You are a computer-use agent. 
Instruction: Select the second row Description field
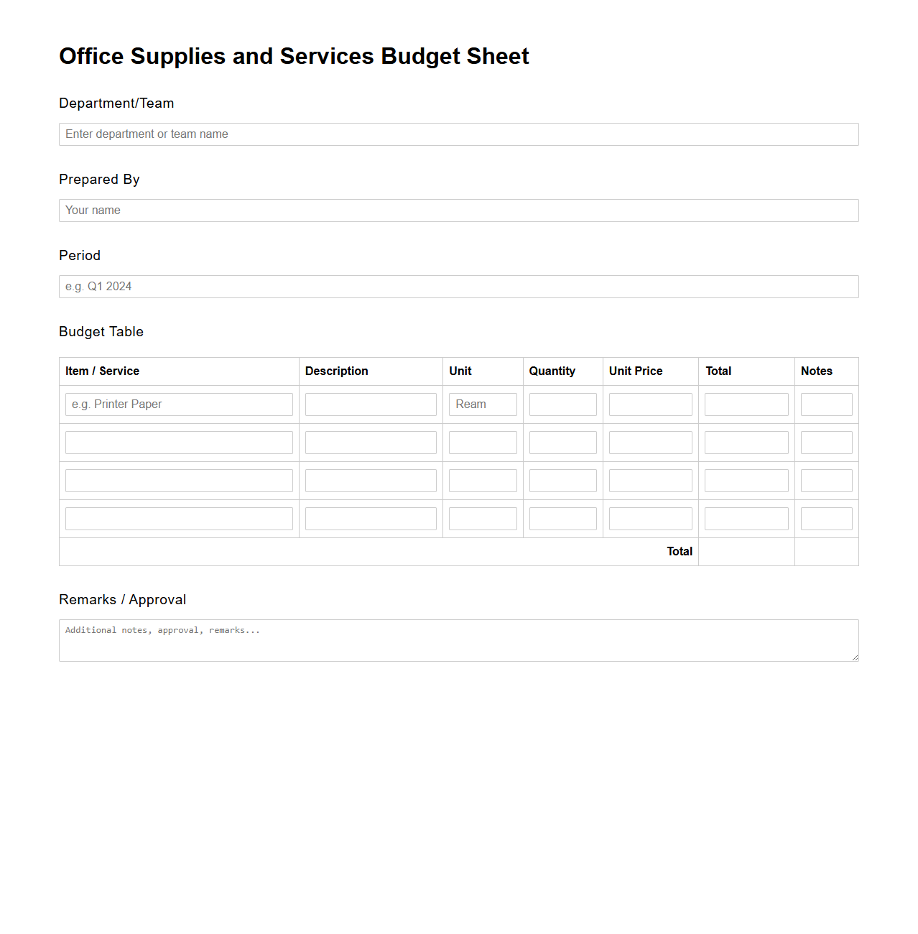pyautogui.click(x=371, y=442)
